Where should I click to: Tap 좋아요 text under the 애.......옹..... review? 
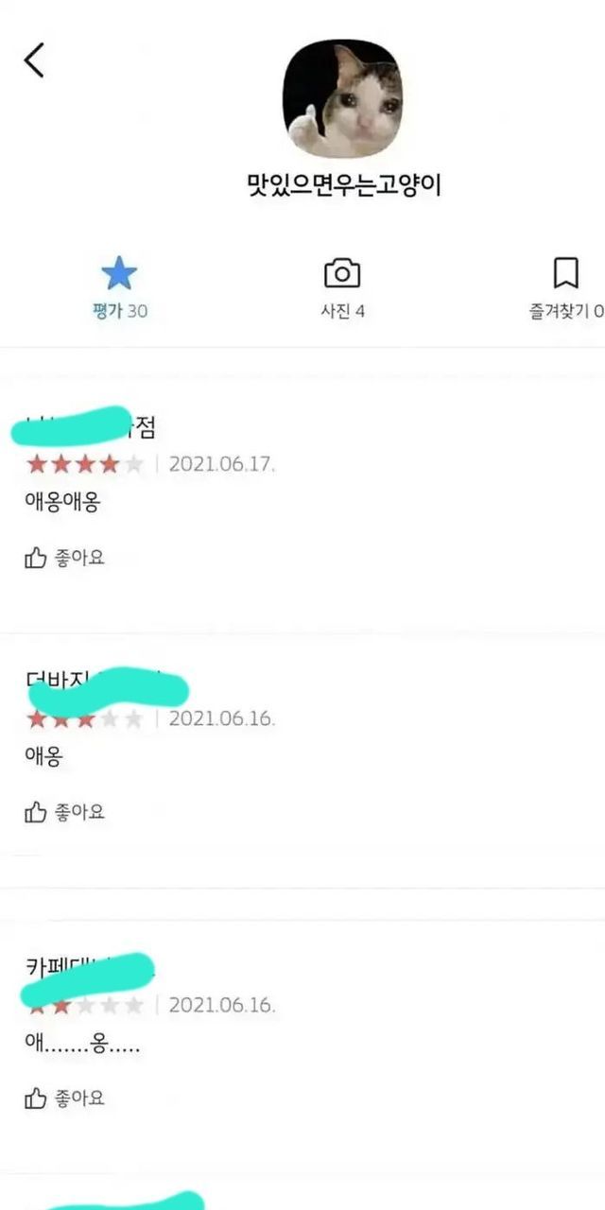[x=79, y=1098]
